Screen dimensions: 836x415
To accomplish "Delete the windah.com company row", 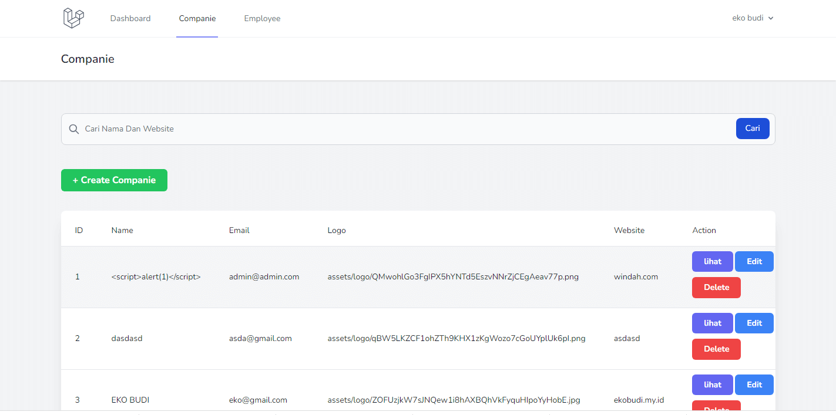I will pyautogui.click(x=716, y=288).
